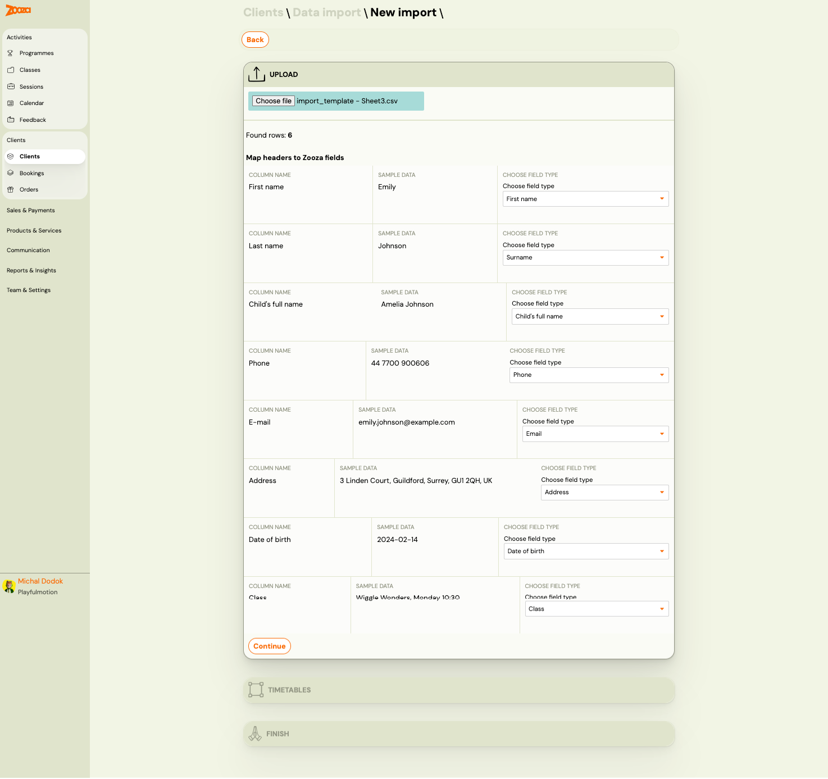Open the Calendar icon in sidebar

coord(11,103)
